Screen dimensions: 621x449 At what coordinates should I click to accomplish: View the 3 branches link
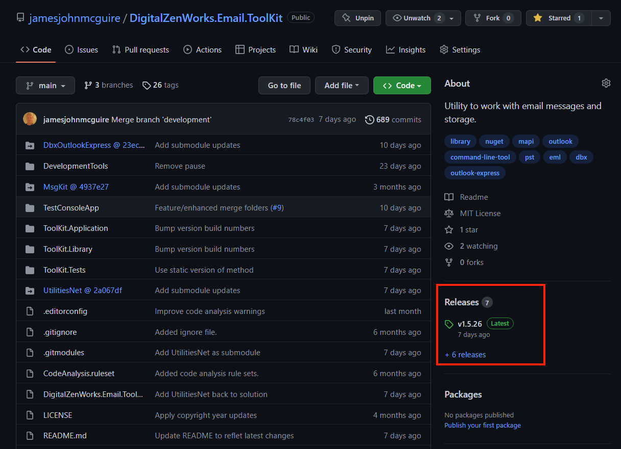(x=109, y=85)
